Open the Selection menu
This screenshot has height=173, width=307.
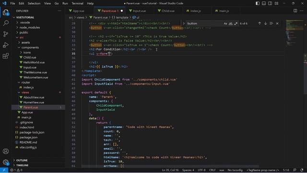[x=34, y=3]
